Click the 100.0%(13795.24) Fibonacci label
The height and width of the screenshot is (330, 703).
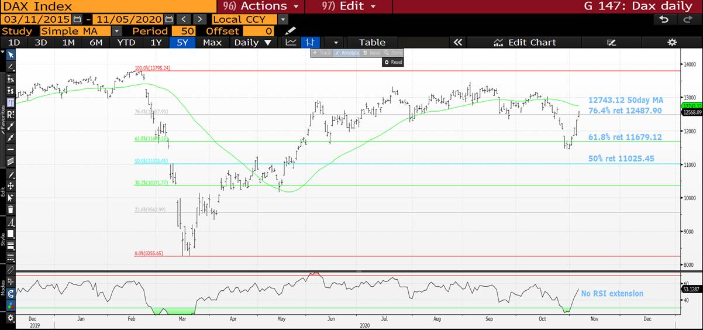(152, 68)
